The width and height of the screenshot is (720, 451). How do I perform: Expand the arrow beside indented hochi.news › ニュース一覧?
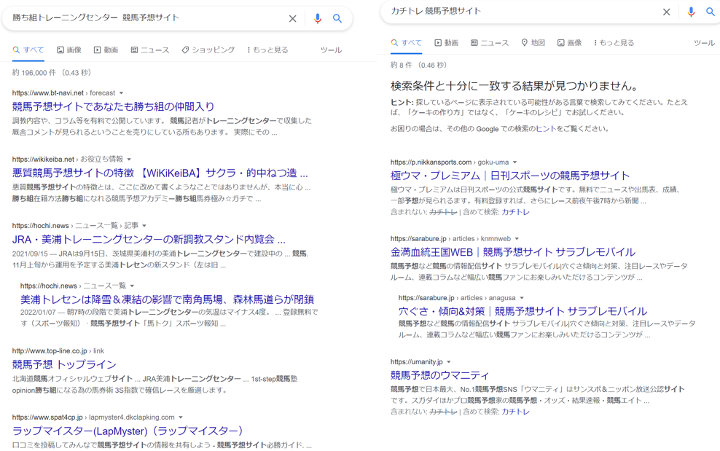pos(132,286)
